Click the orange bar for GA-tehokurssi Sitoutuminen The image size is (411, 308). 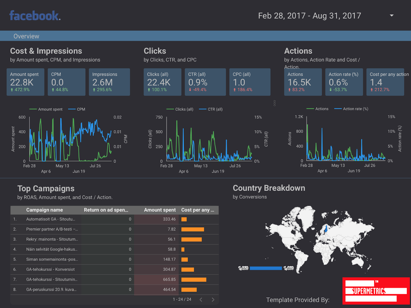click(x=194, y=279)
